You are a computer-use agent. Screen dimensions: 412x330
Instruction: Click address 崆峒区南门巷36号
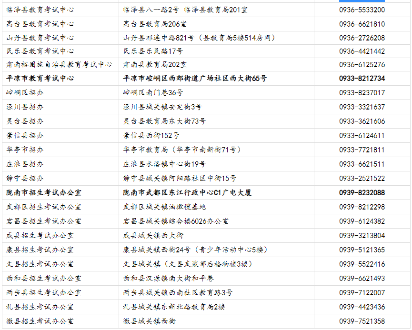tap(153, 92)
